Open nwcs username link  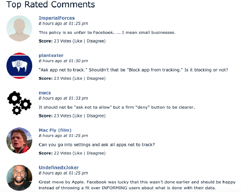point(45,93)
